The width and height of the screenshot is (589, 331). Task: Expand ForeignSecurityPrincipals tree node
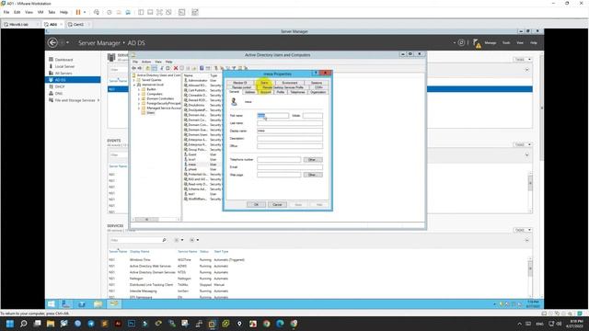tap(139, 104)
